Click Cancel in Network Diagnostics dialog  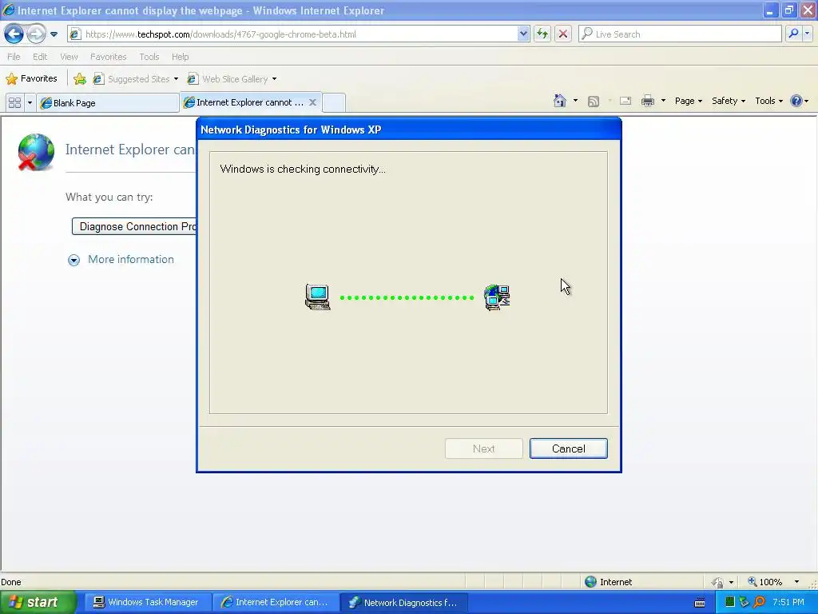[568, 449]
